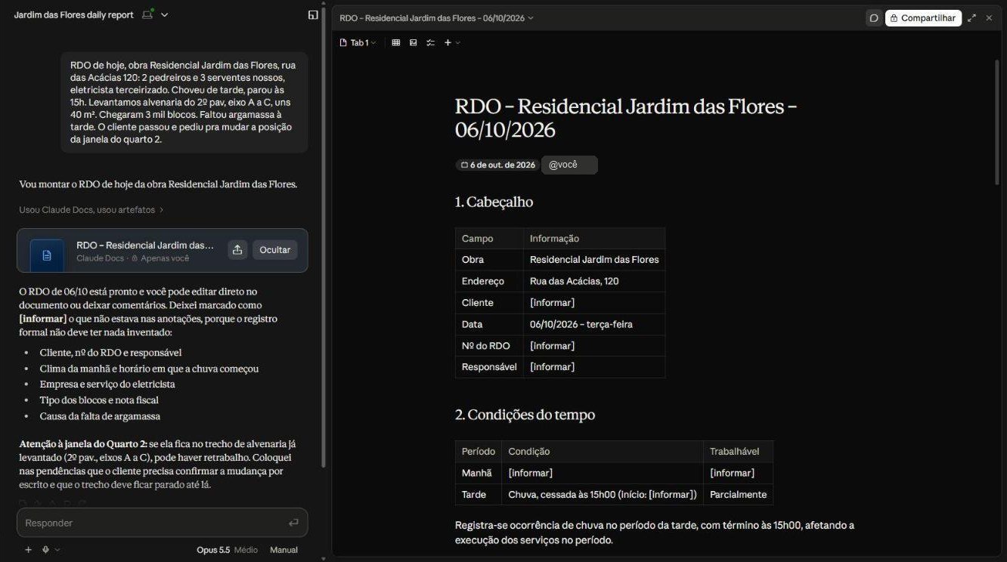Click the microphone voice input icon
The image size is (1007, 562).
click(x=45, y=550)
